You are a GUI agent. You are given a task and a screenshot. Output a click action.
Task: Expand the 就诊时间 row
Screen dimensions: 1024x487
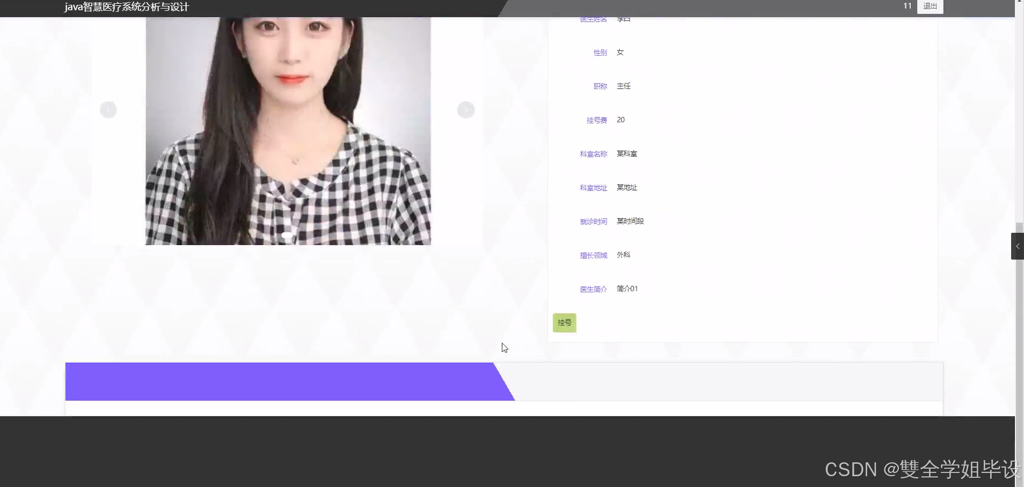point(593,221)
